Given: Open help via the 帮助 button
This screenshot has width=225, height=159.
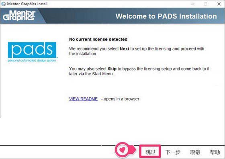Looking at the screenshot, I should (x=215, y=152).
